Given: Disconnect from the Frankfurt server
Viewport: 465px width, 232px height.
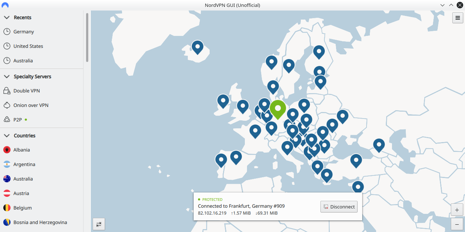Looking at the screenshot, I should [x=339, y=207].
